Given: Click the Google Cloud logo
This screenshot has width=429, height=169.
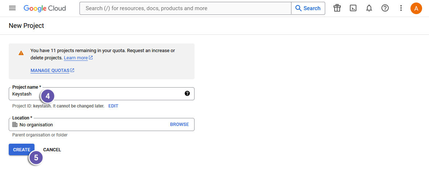Looking at the screenshot, I should [45, 8].
